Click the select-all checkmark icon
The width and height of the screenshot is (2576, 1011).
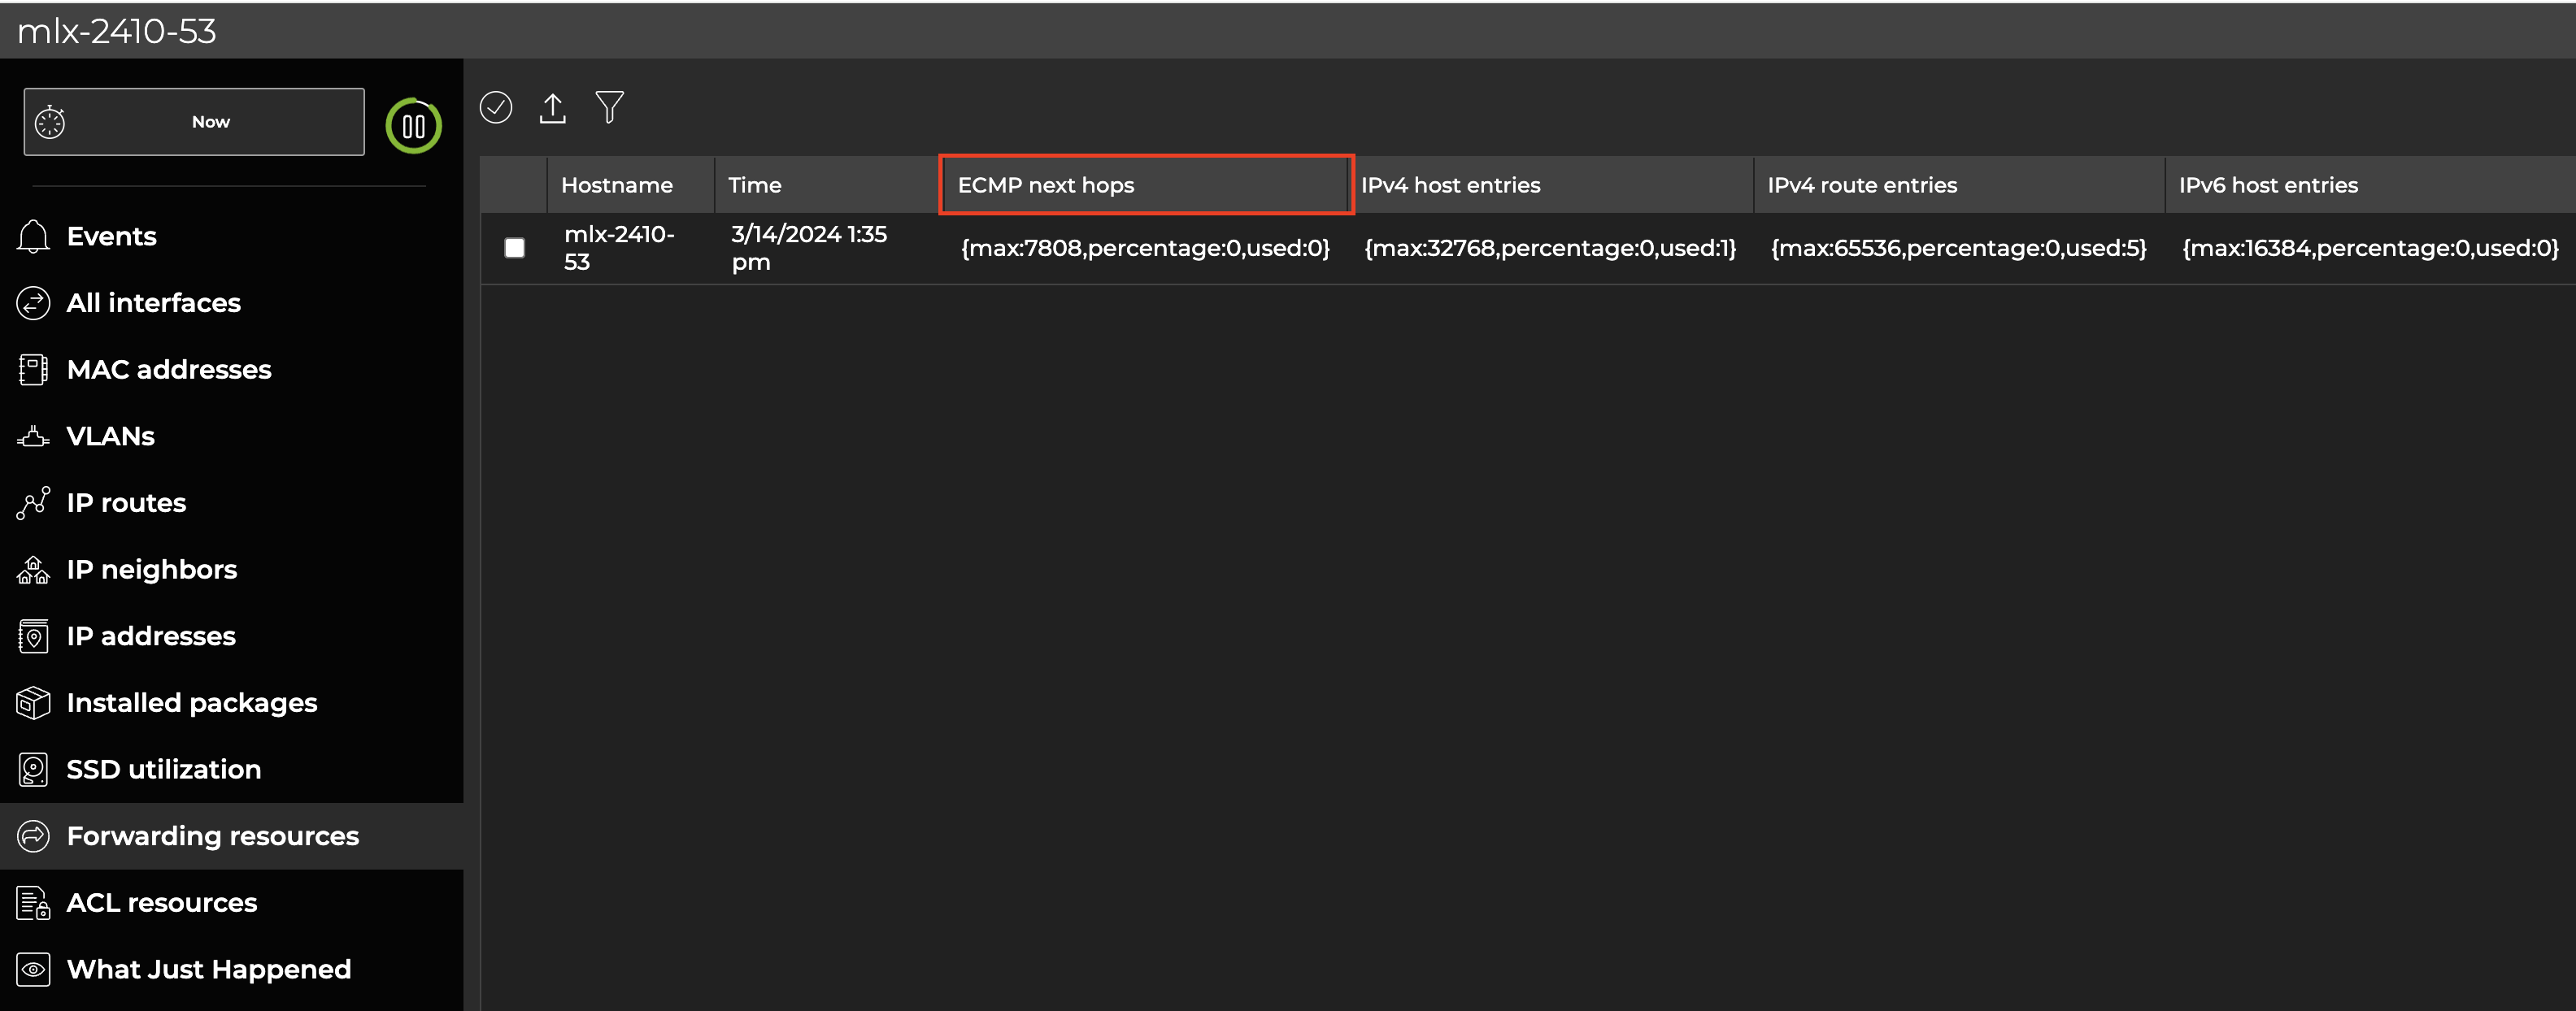[x=496, y=107]
